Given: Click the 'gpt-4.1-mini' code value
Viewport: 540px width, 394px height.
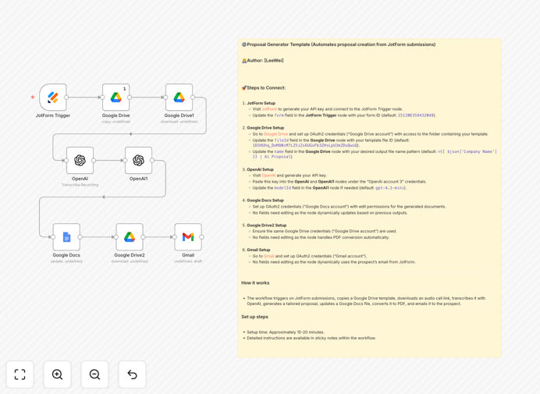Looking at the screenshot, I should pyautogui.click(x=390, y=188).
